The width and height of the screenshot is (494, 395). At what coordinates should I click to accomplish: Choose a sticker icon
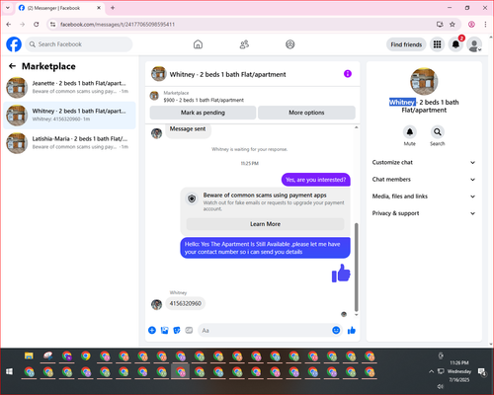click(177, 330)
